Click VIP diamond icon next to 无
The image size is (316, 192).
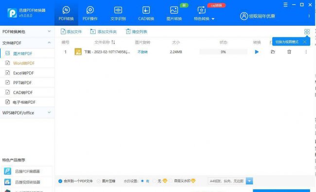tap(165, 181)
